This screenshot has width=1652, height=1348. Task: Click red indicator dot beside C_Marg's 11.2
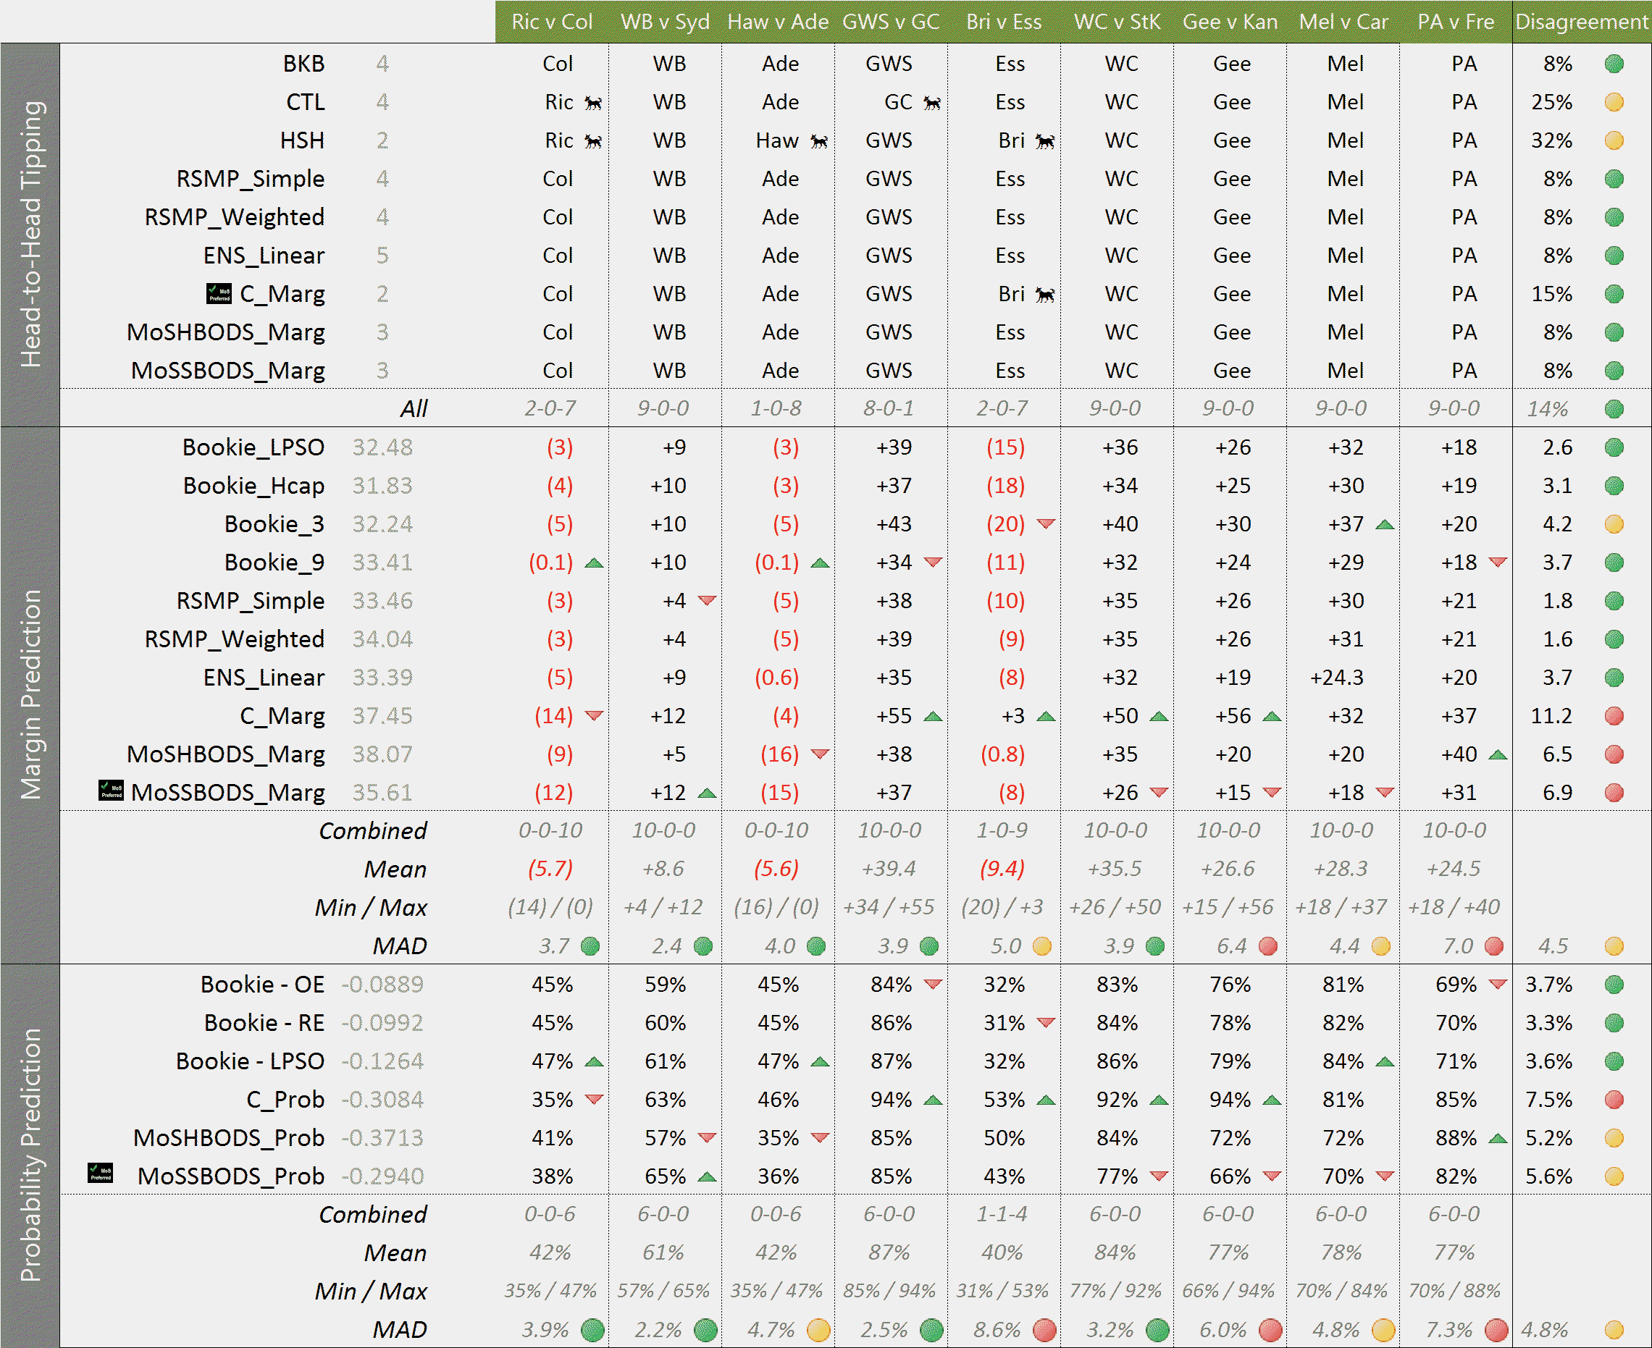1614,716
